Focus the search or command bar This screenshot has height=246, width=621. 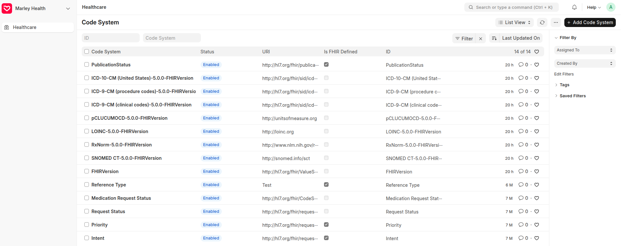512,7
